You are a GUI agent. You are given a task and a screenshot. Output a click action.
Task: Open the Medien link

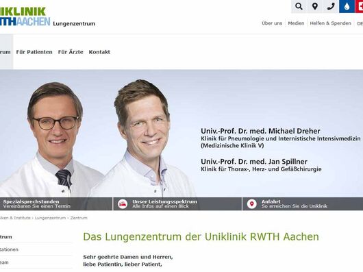point(296,23)
